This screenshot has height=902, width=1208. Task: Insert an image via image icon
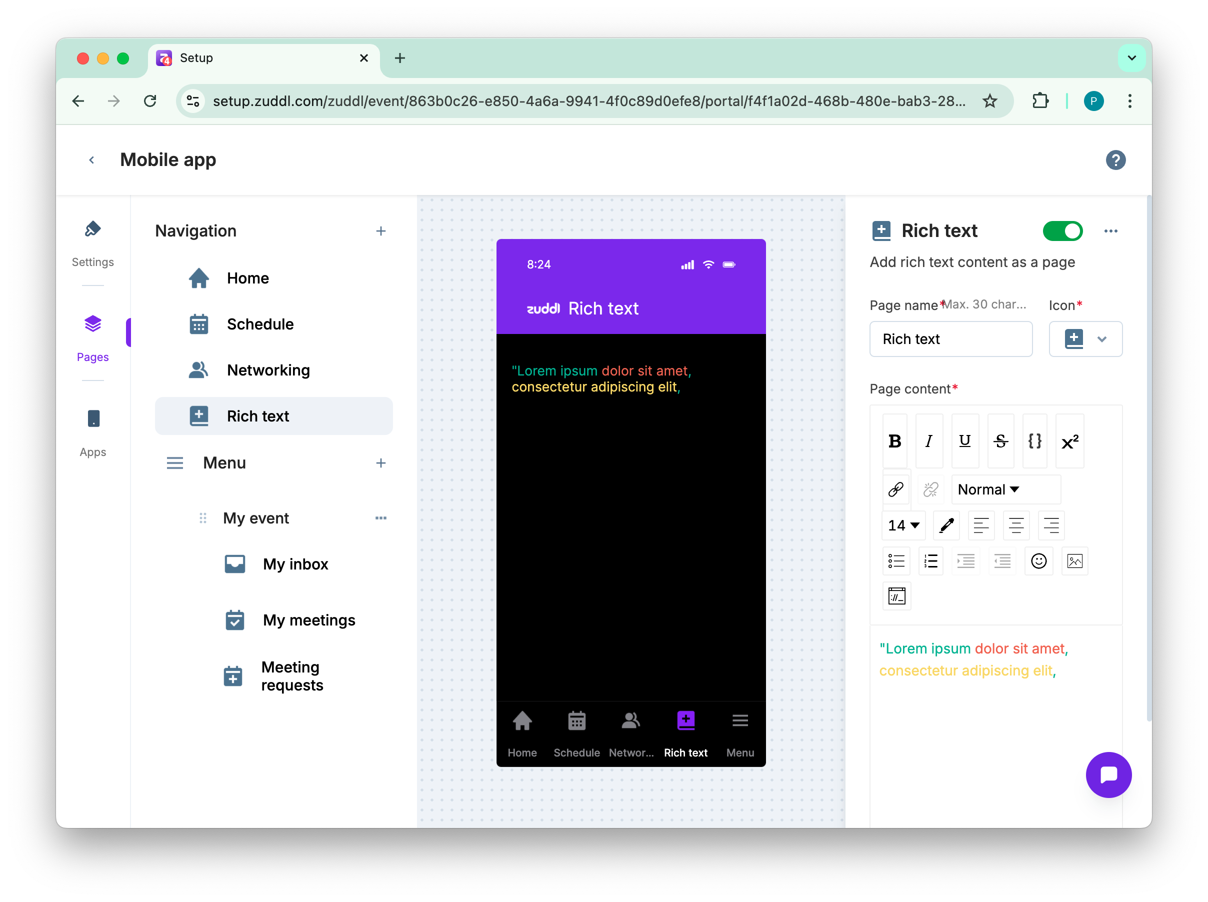coord(1074,560)
